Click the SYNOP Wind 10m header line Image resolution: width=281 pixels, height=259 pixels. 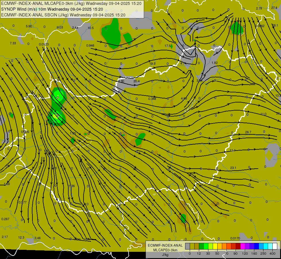52,9
